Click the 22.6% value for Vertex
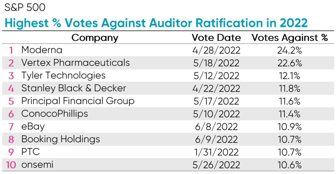The image size is (336, 174). coord(290,63)
